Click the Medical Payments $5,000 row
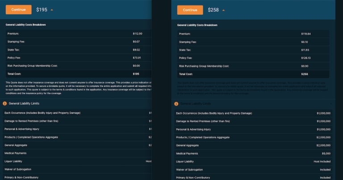Viewport: 343px width, 180px height. (x=252, y=153)
